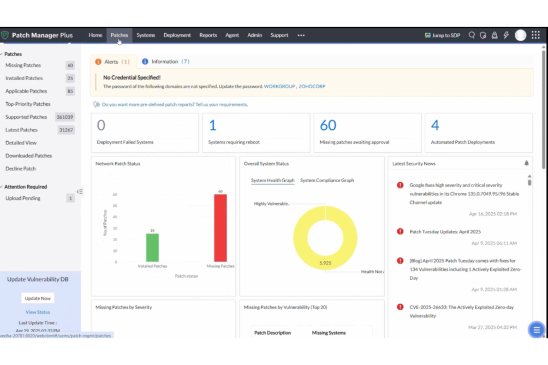Click the red alert icon for Google Chrome news
The width and height of the screenshot is (548, 365).
point(400,185)
